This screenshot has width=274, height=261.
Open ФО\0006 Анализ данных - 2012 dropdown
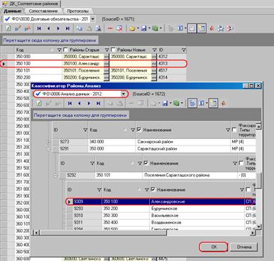coord(124,94)
